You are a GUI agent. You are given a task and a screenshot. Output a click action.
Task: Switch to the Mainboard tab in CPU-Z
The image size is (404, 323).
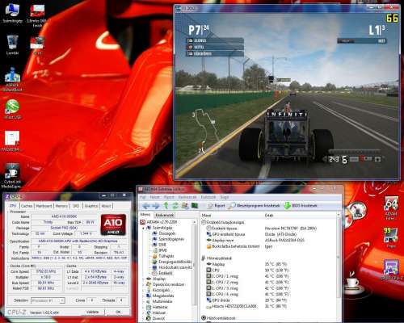coord(44,206)
